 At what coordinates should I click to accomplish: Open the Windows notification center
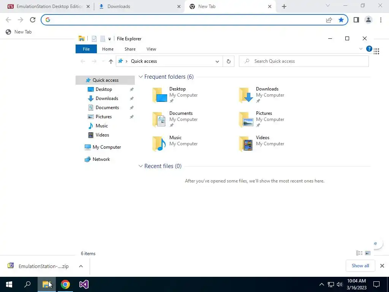point(376,284)
